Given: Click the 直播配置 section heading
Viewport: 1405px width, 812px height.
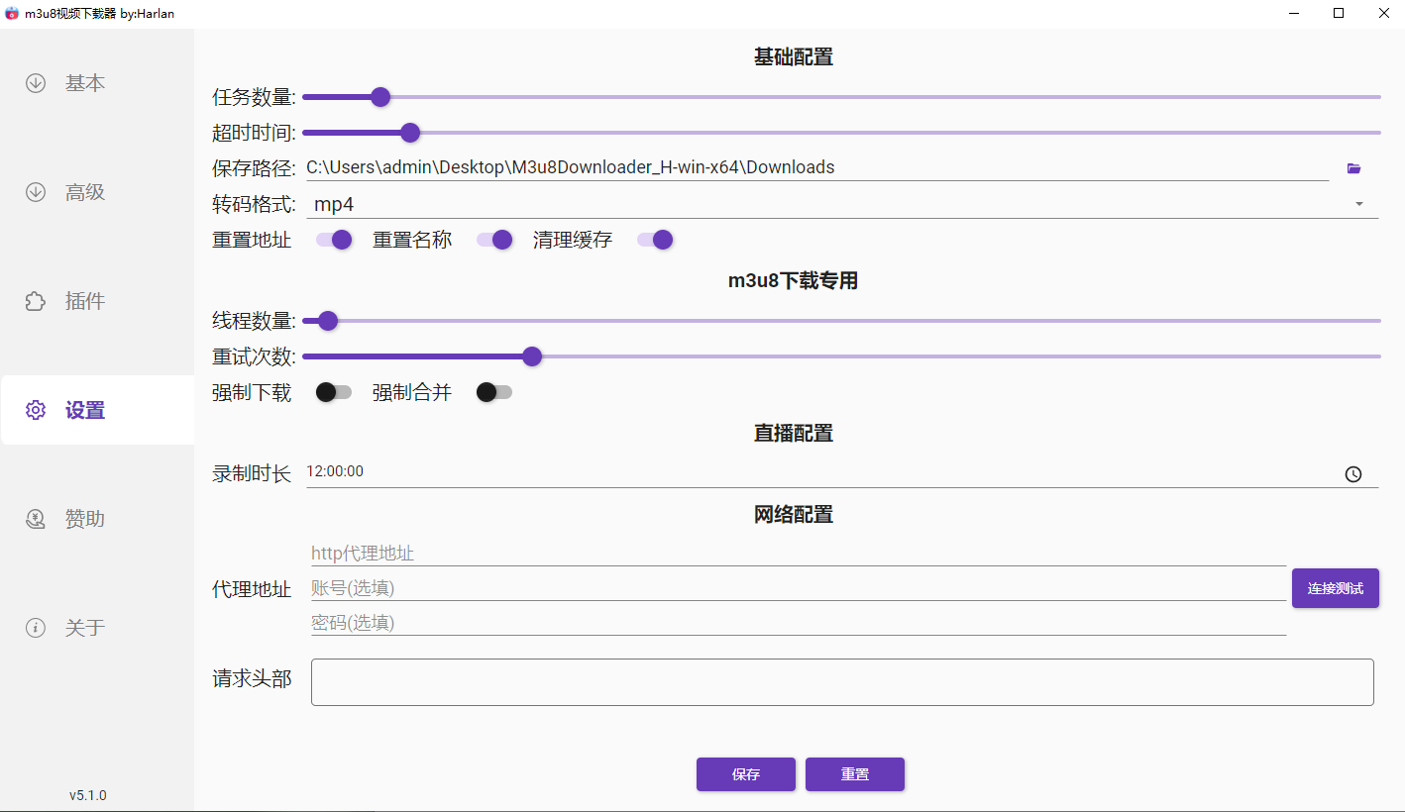Looking at the screenshot, I should pos(794,434).
